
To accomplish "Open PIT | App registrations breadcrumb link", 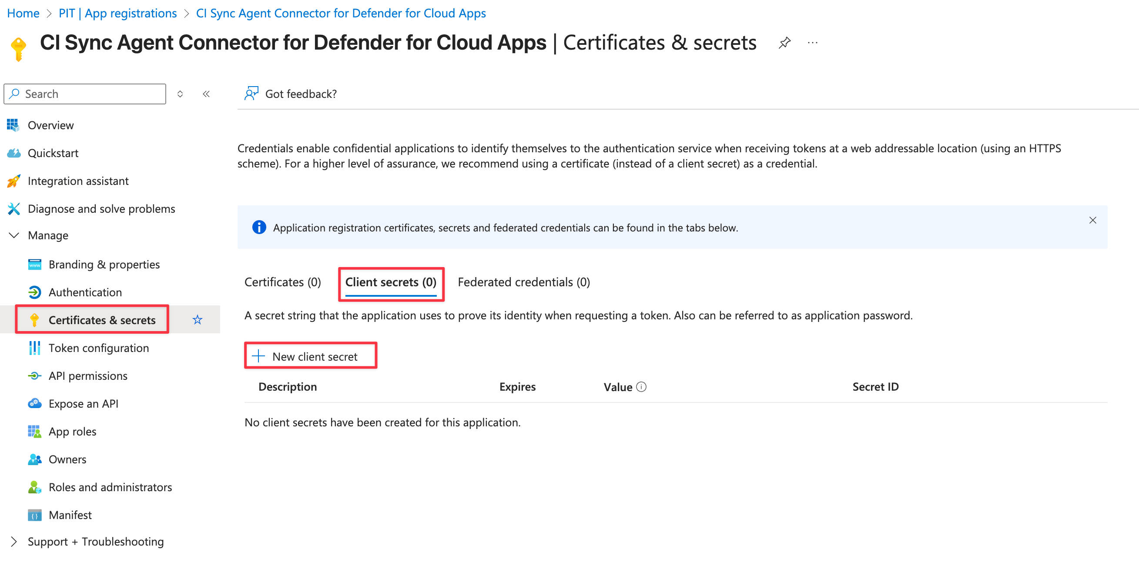I will pos(117,13).
